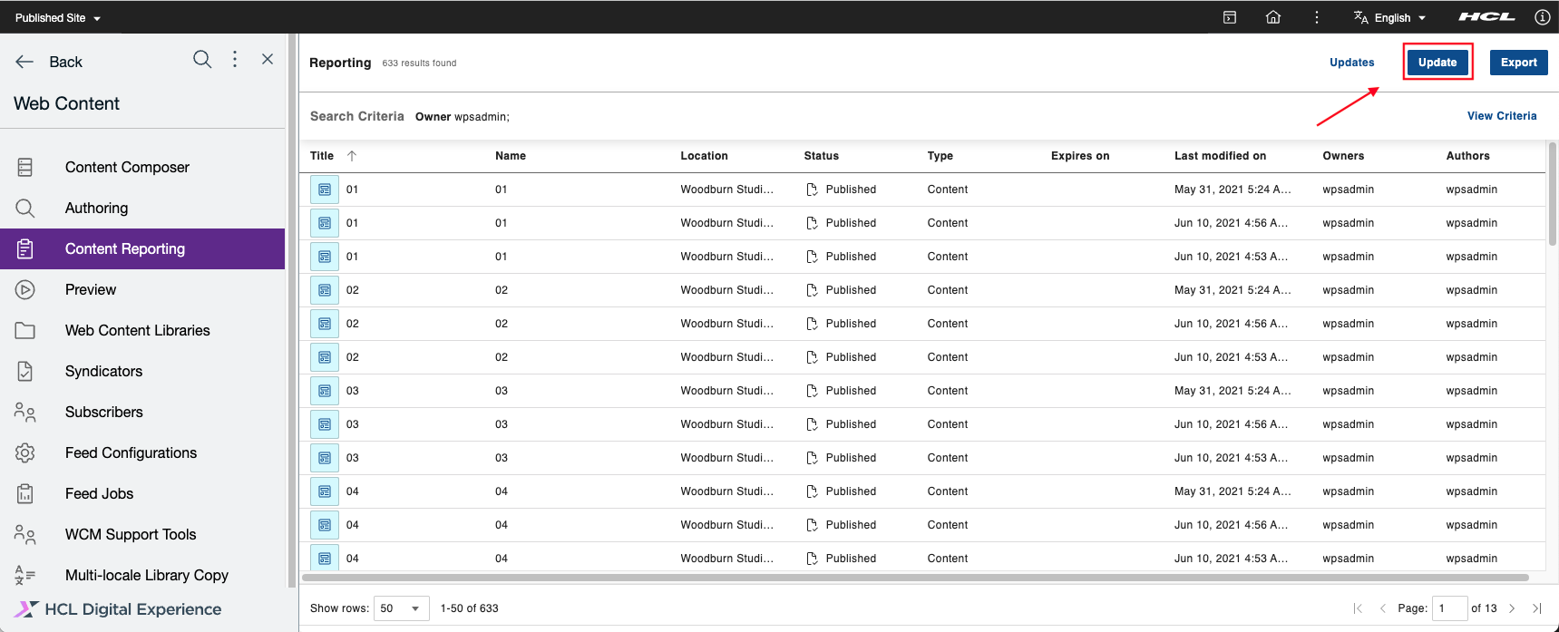Open the View Criteria link
1559x632 pixels.
pyautogui.click(x=1502, y=116)
